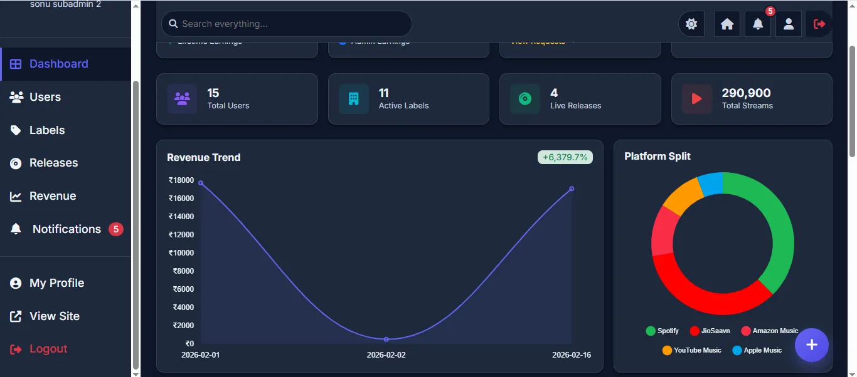Click the Revenue chart-line icon in sidebar
The width and height of the screenshot is (857, 377).
click(16, 197)
